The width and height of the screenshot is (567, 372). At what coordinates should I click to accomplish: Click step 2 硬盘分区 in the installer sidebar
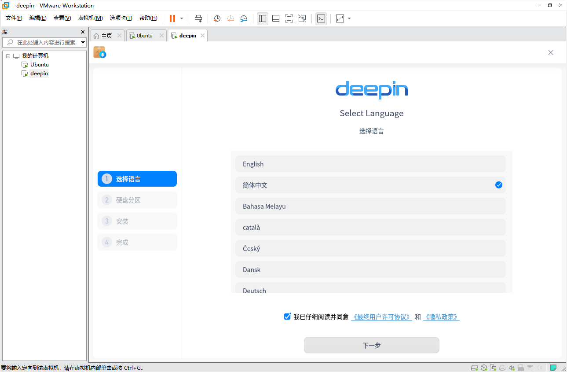[x=137, y=200]
